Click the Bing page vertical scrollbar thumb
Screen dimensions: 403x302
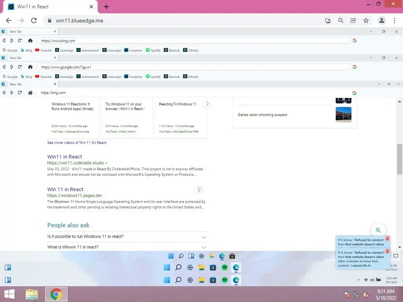pyautogui.click(x=400, y=159)
